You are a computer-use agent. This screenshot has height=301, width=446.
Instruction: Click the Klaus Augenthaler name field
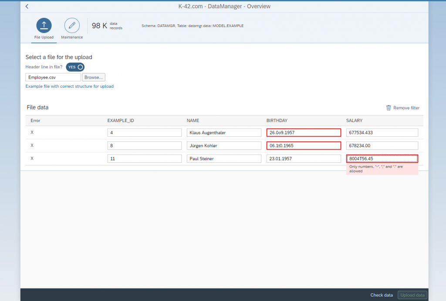coord(224,132)
